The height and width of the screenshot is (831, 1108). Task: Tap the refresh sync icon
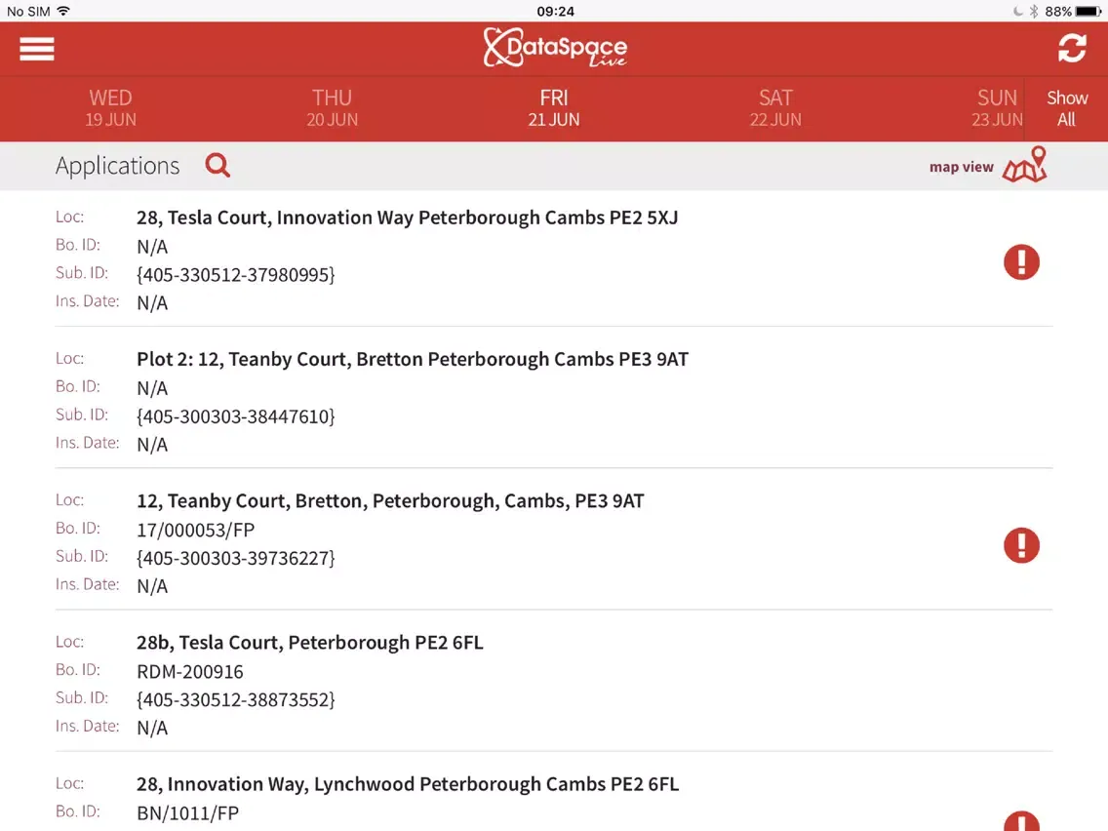point(1071,48)
